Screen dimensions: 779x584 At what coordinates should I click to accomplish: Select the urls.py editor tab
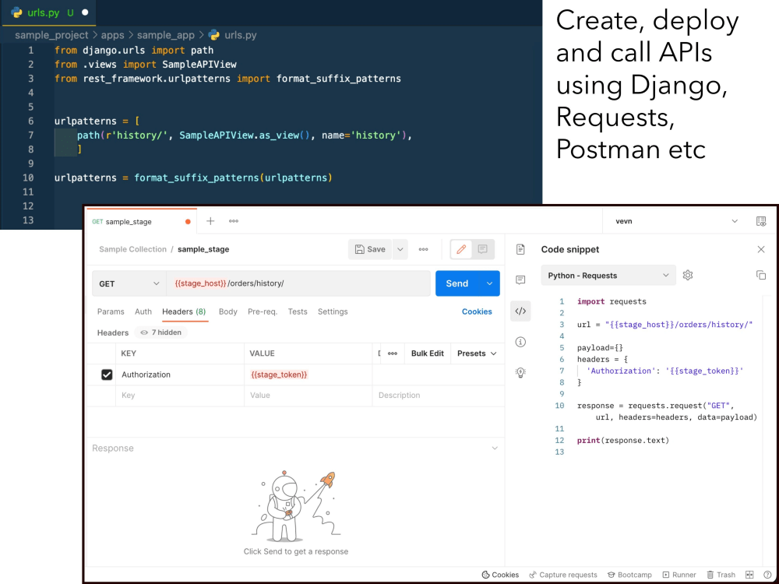click(48, 13)
